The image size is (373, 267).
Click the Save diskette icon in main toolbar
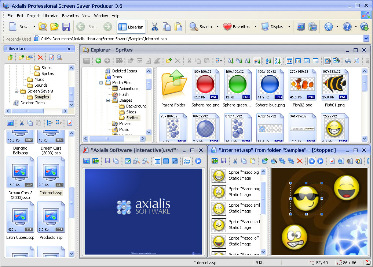66,27
